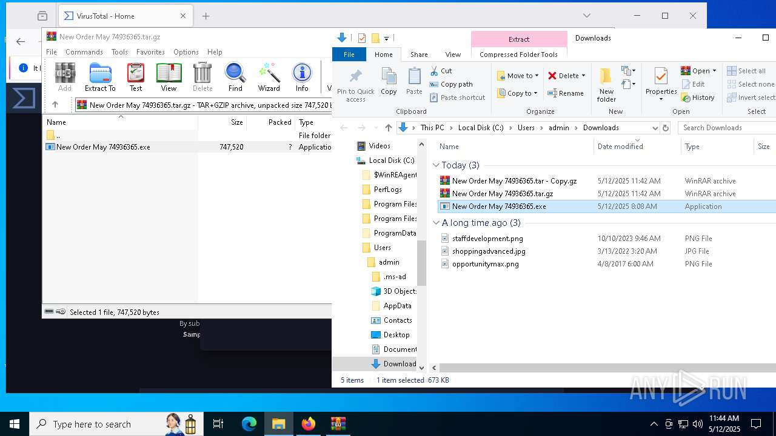776x436 pixels.
Task: Open the WinRAR File menu
Action: click(52, 52)
